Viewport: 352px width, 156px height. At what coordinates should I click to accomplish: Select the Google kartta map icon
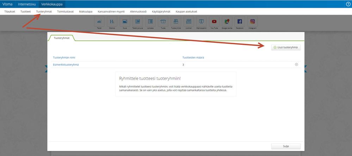(227, 22)
